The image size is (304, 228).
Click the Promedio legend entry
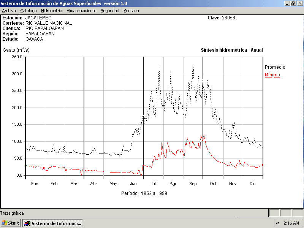click(x=275, y=67)
